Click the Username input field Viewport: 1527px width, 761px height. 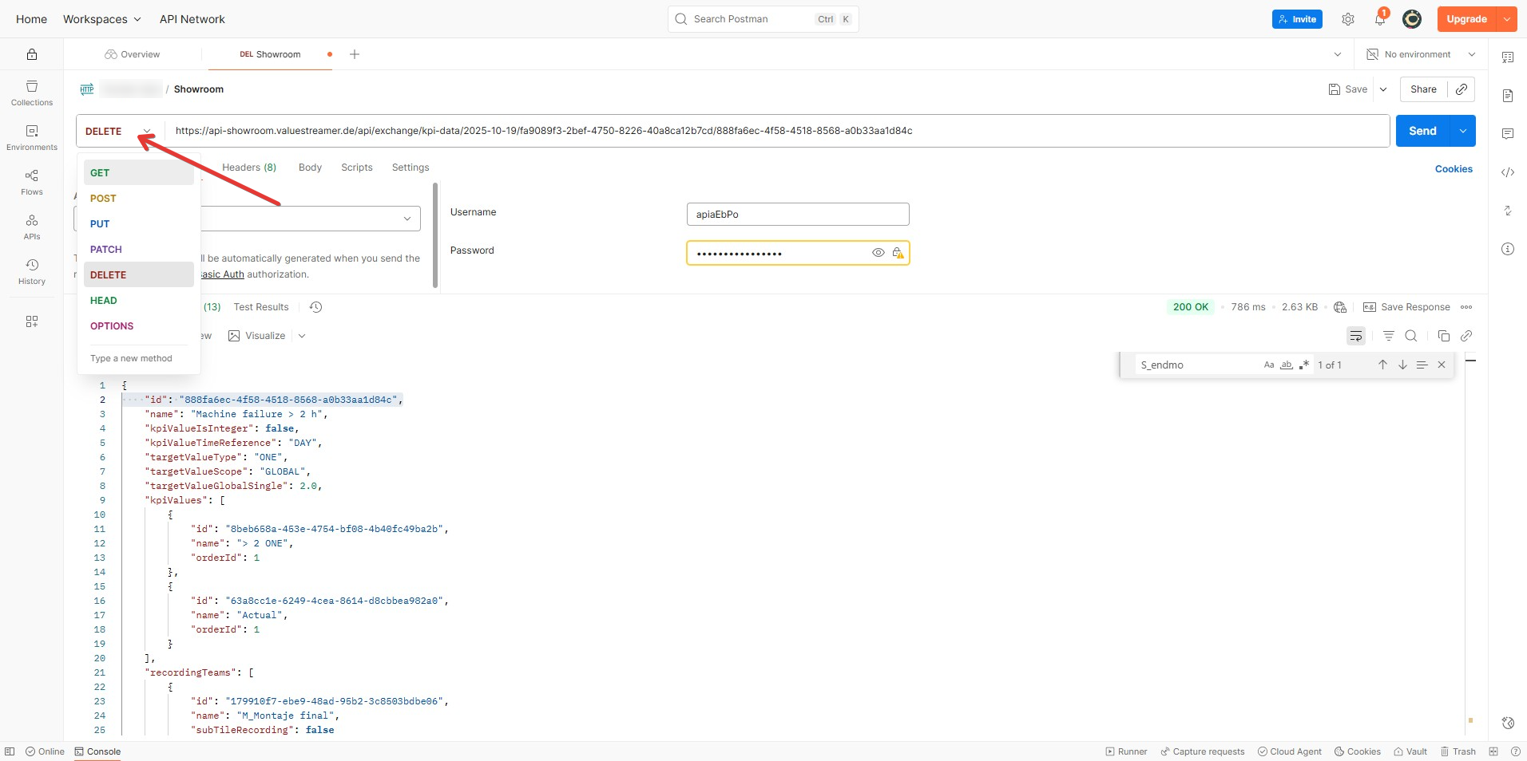pyautogui.click(x=797, y=214)
